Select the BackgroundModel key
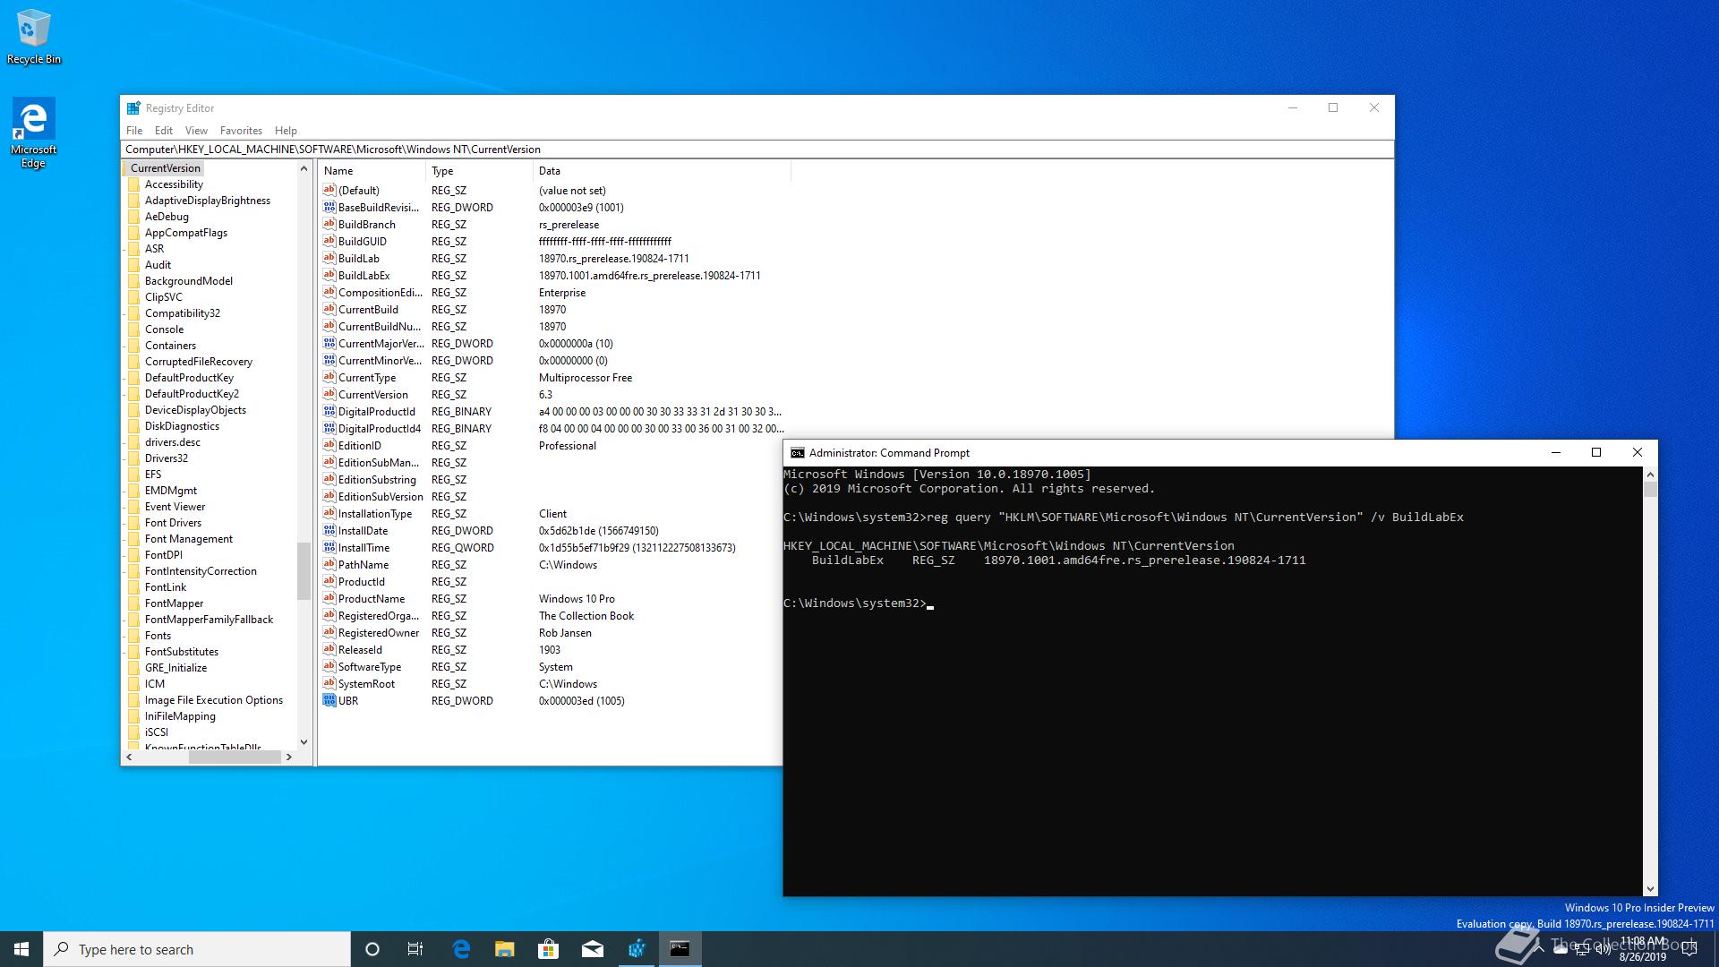The height and width of the screenshot is (967, 1719). tap(188, 281)
